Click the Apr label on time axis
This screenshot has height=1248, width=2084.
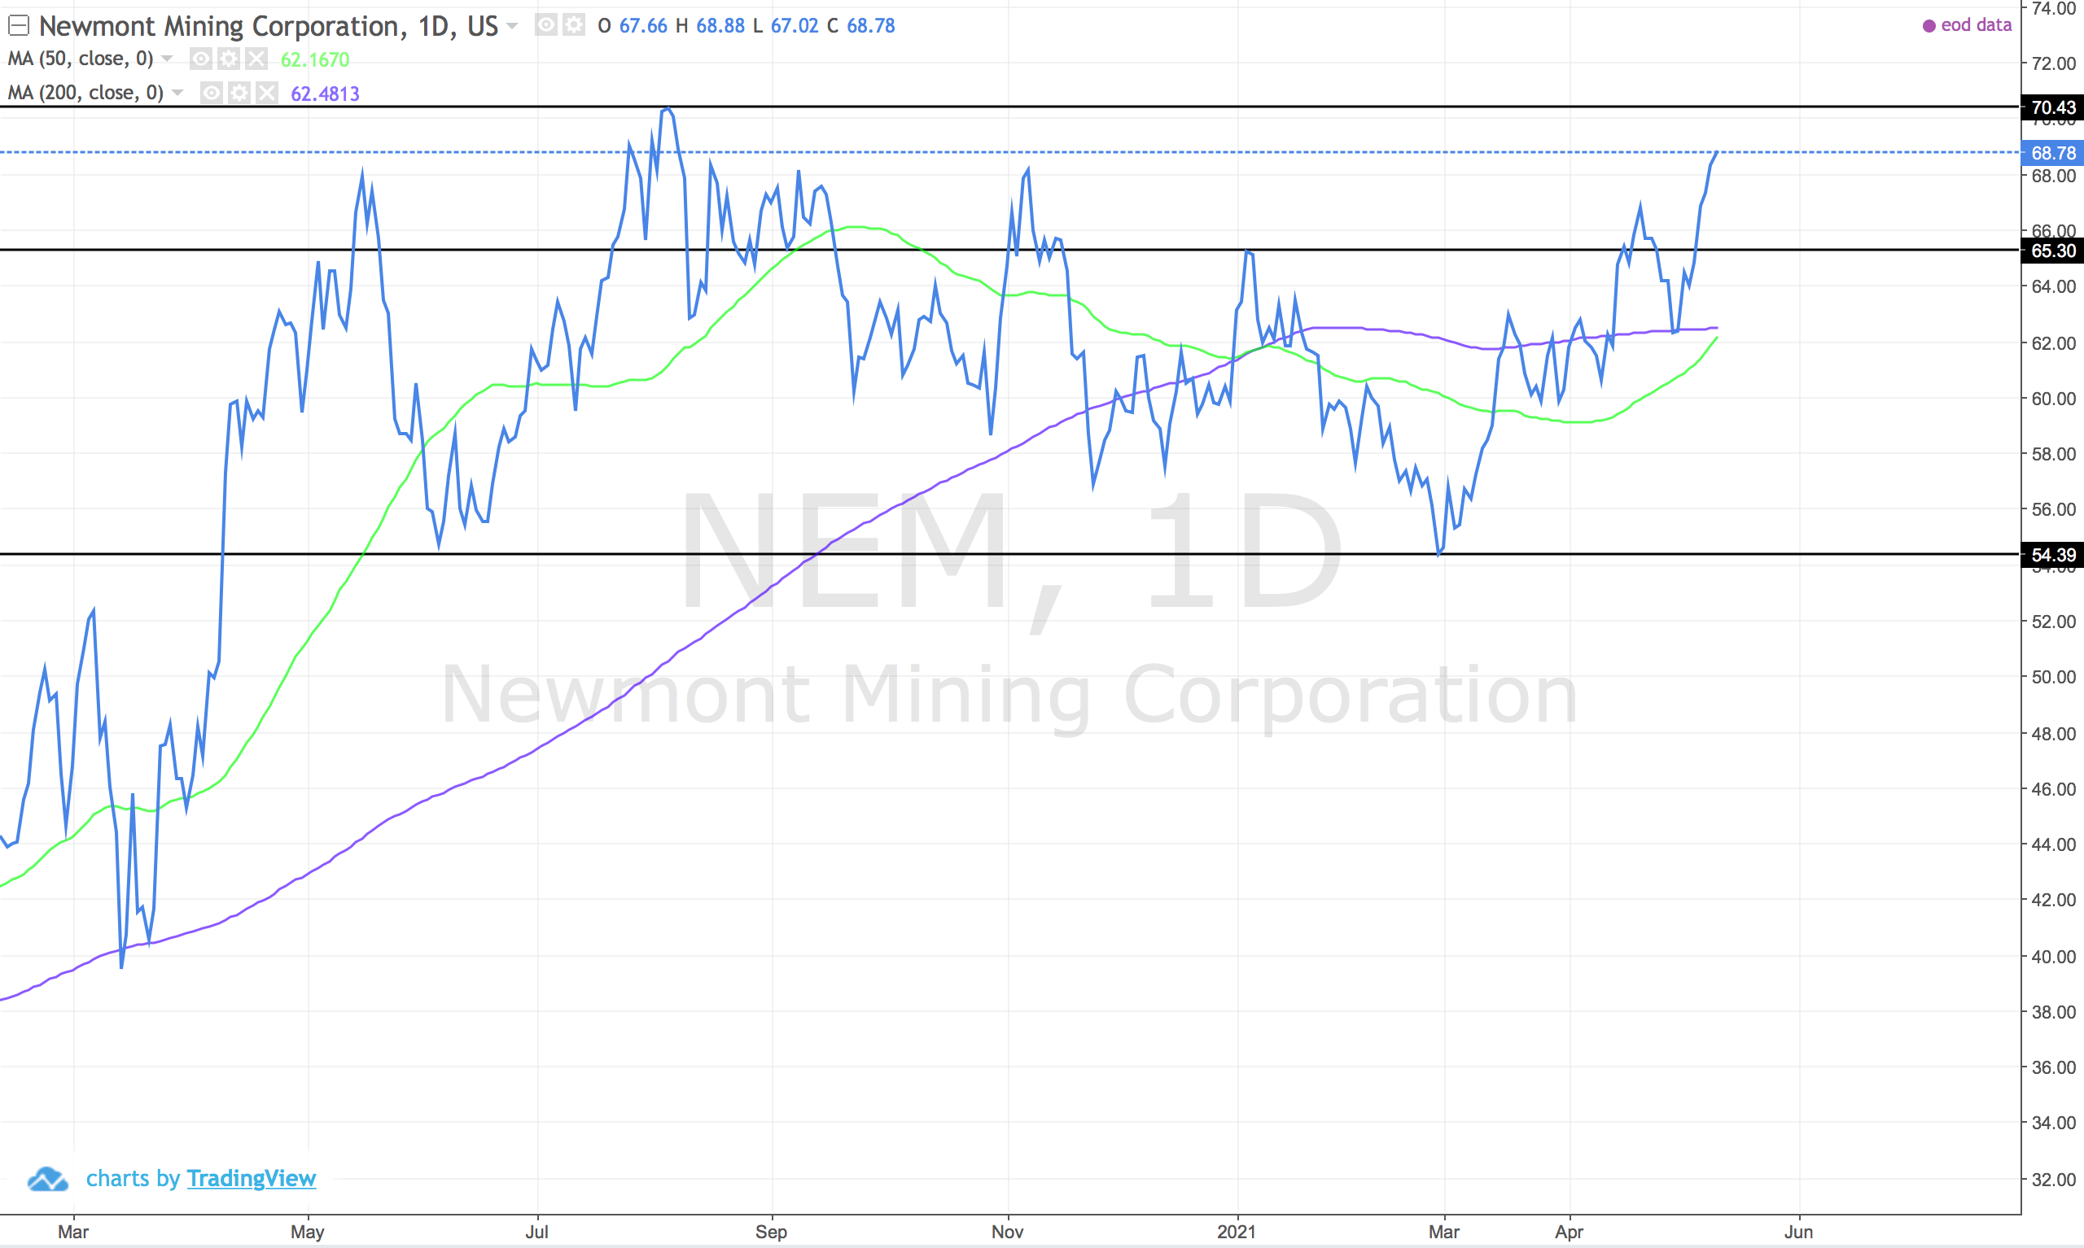pyautogui.click(x=1569, y=1232)
